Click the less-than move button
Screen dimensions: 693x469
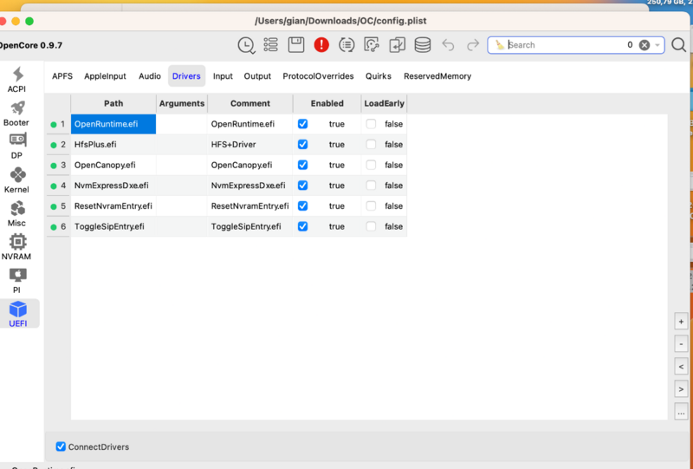[x=681, y=367]
